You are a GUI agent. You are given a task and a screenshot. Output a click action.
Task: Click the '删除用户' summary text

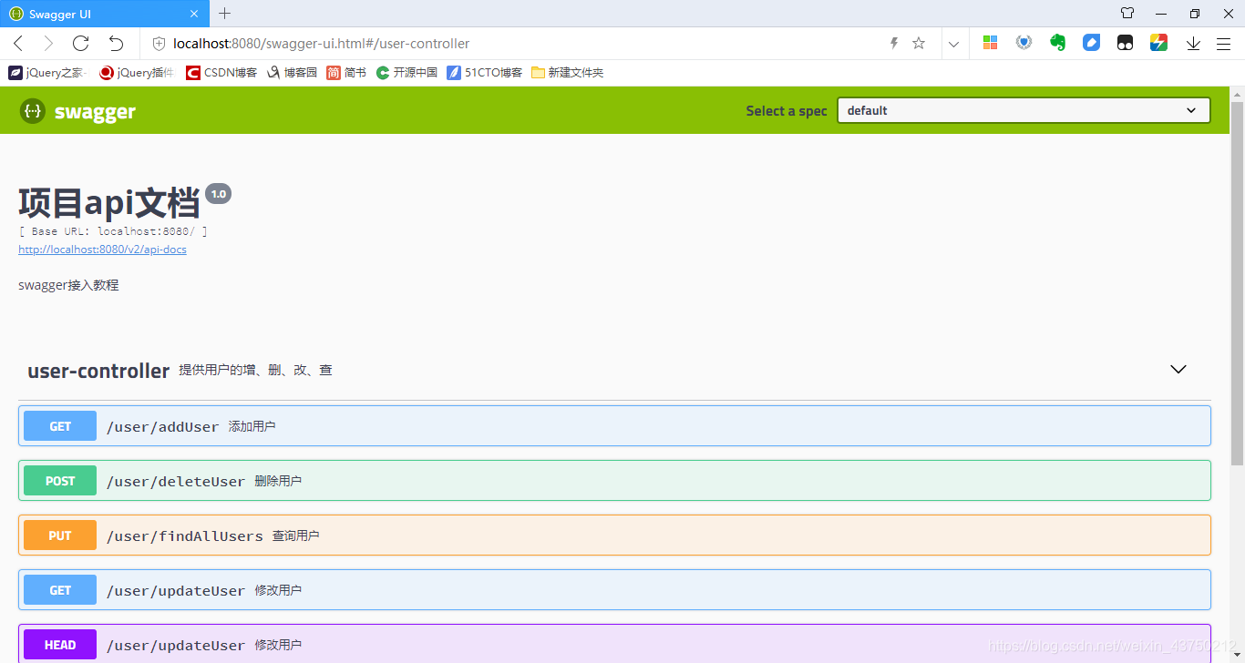[278, 481]
